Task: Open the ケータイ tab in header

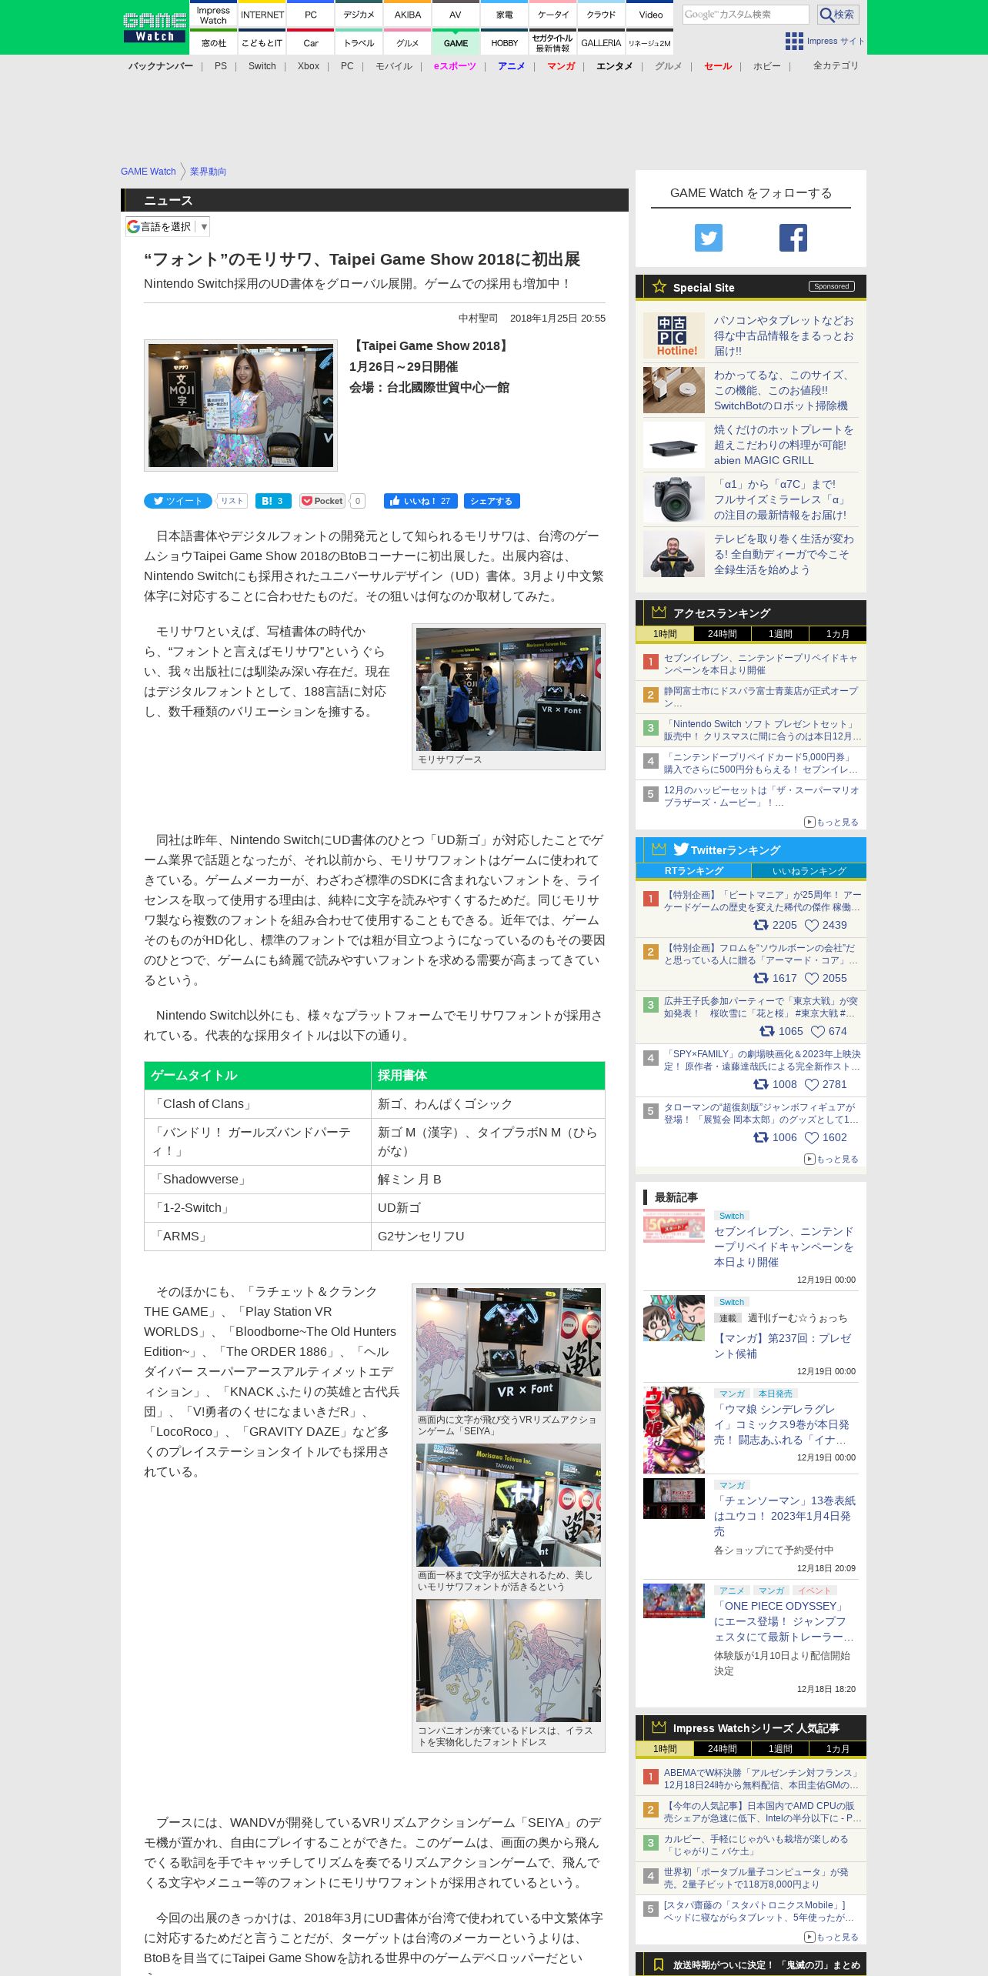Action: (x=553, y=15)
